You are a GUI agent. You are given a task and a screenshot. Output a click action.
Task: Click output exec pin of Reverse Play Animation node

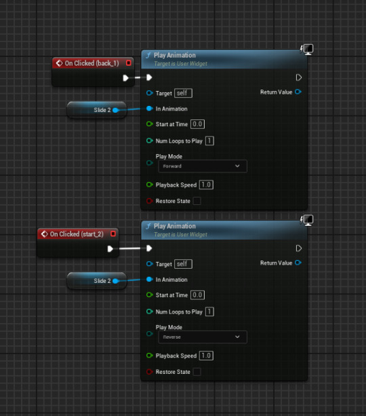coord(299,248)
